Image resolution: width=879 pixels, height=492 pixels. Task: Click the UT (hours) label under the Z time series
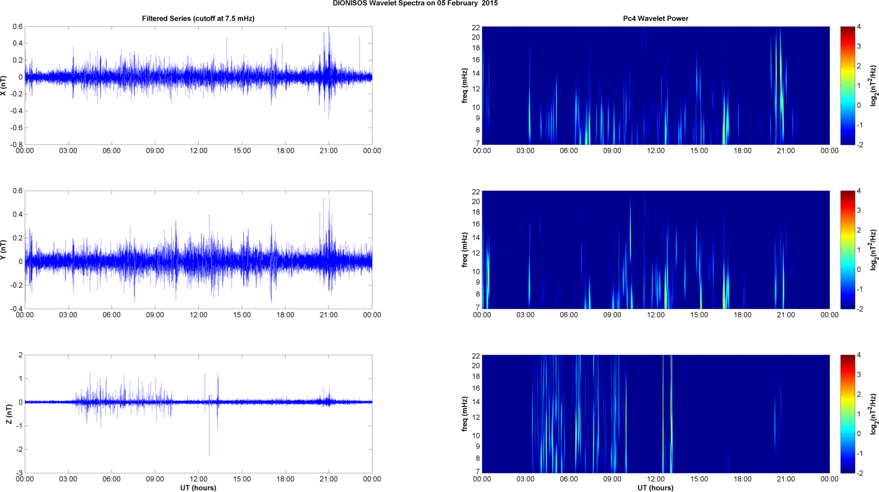click(198, 487)
